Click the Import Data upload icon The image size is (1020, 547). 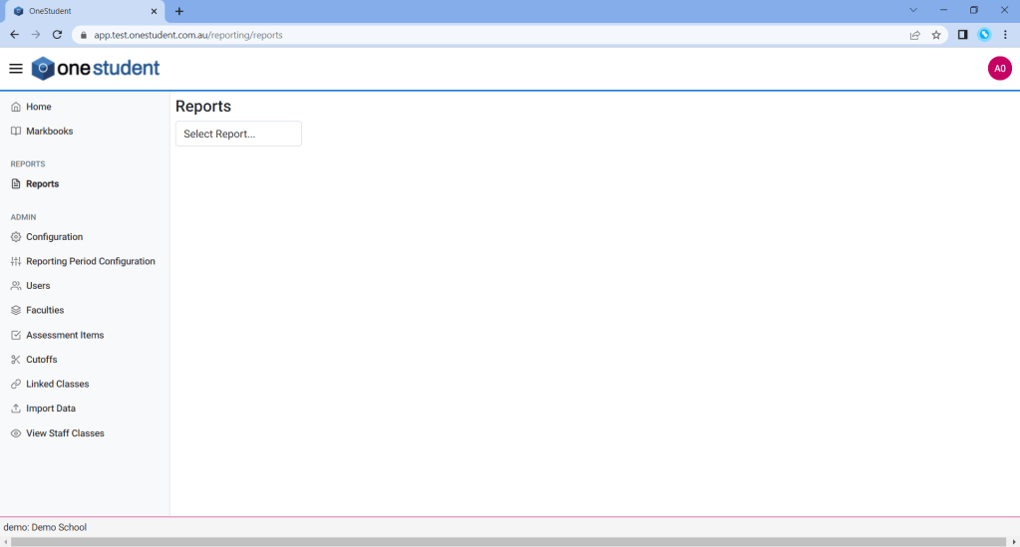(x=16, y=409)
